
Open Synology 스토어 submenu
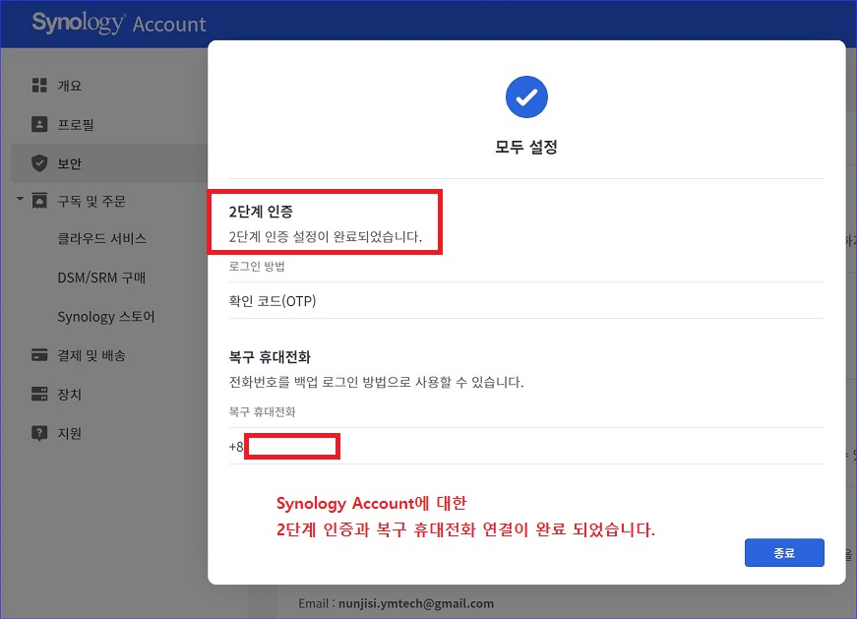106,317
